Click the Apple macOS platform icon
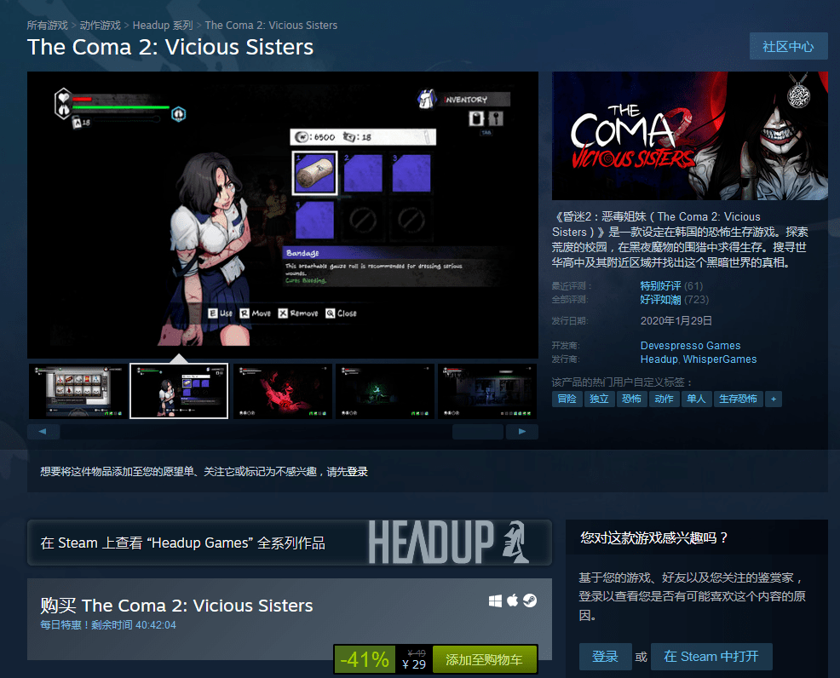The image size is (840, 678). point(513,600)
